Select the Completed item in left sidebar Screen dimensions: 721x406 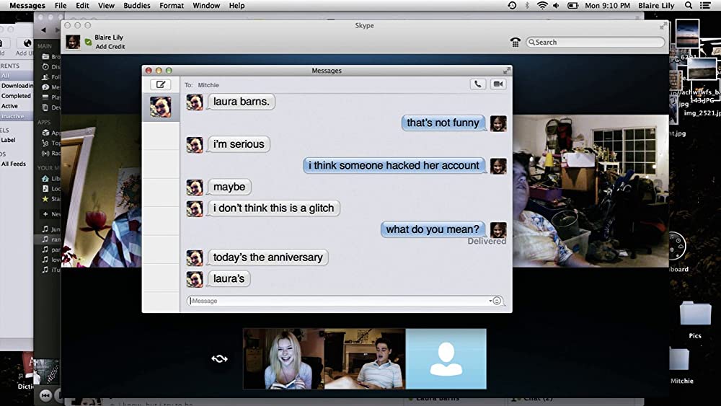pos(16,96)
